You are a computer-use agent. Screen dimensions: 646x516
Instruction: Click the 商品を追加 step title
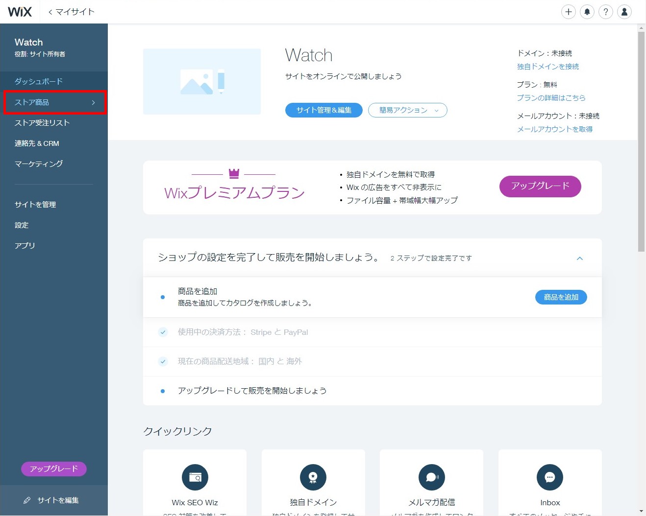point(198,291)
